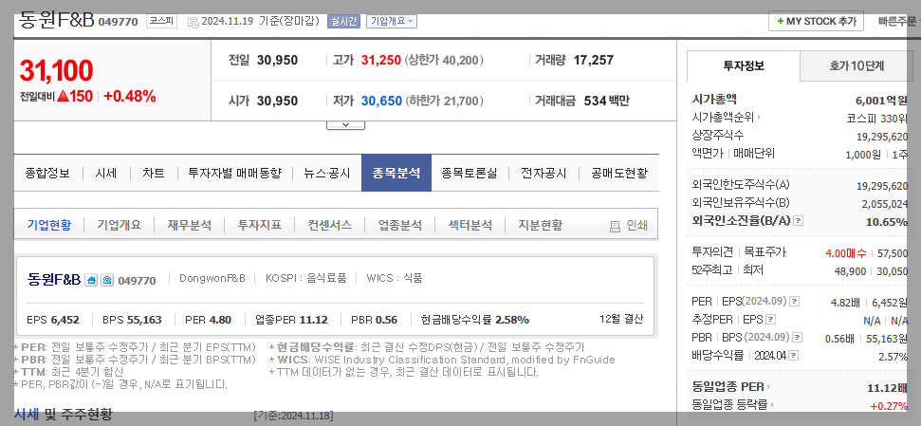Screen dimensions: 921x426
Task: Open the 차트 tab
Action: pyautogui.click(x=154, y=174)
